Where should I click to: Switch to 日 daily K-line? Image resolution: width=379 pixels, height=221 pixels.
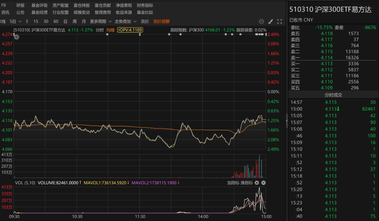[65, 21]
